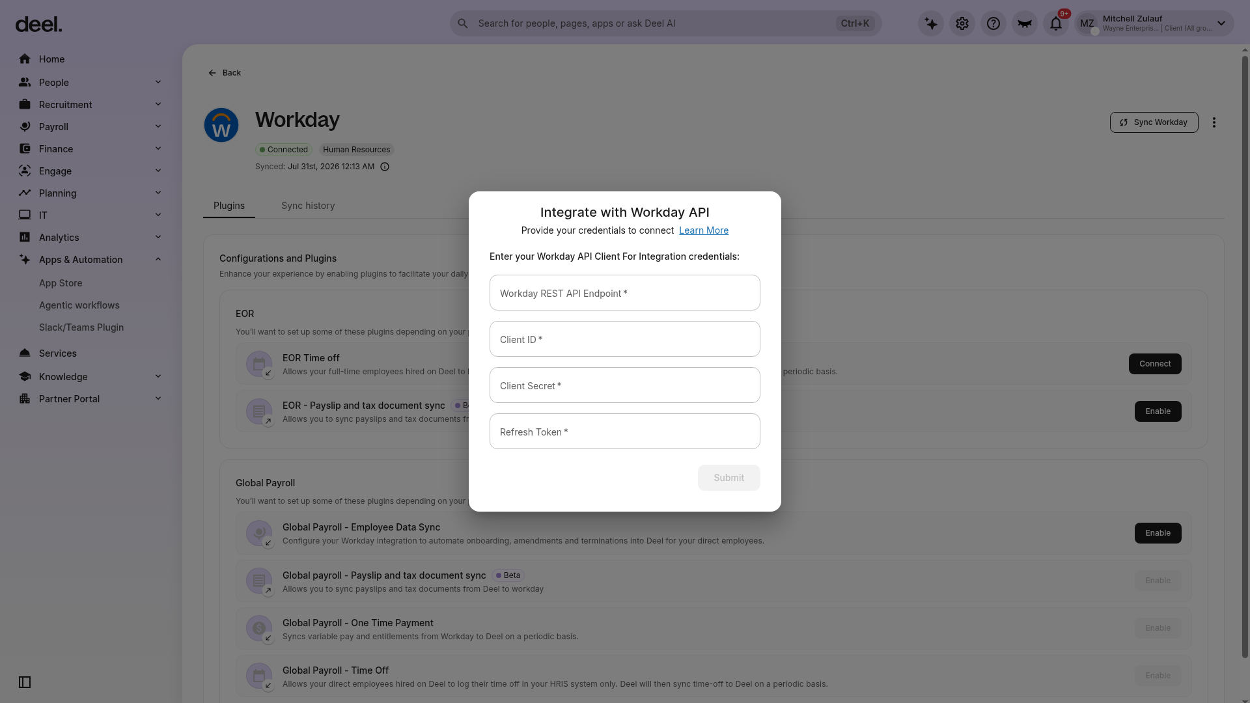Click the MZ user avatar

1087,23
